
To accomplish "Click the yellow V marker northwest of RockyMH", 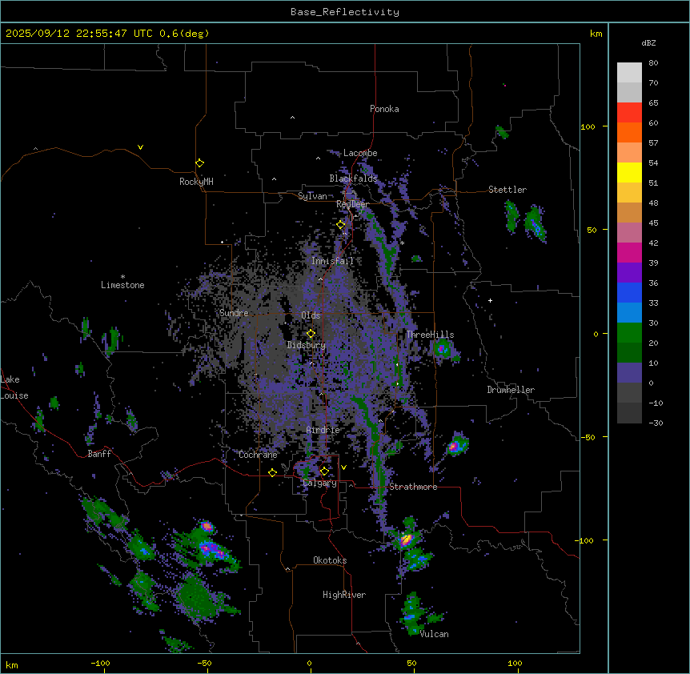I will click(x=140, y=147).
